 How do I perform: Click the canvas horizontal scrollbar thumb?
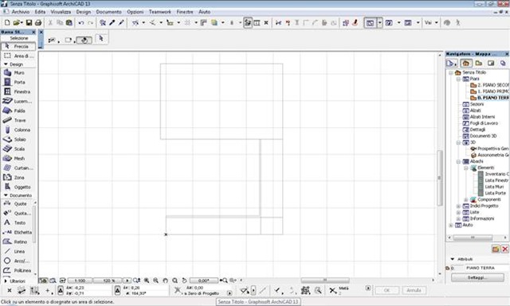tap(325, 280)
